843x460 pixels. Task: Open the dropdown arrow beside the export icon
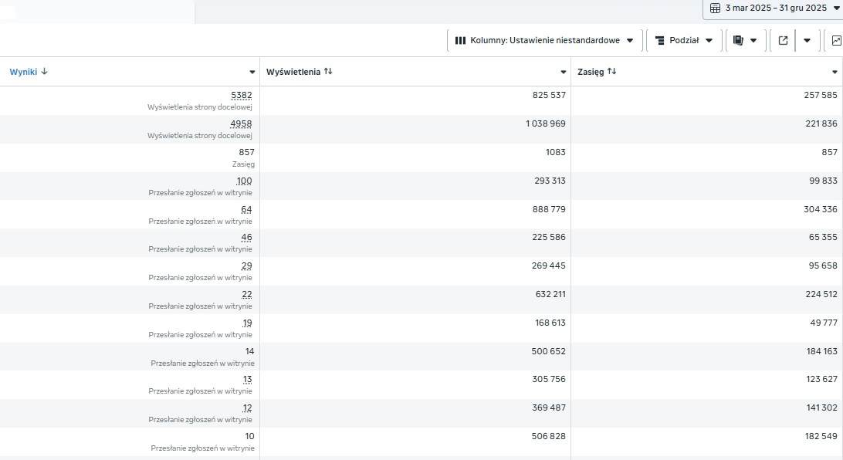[x=807, y=40]
